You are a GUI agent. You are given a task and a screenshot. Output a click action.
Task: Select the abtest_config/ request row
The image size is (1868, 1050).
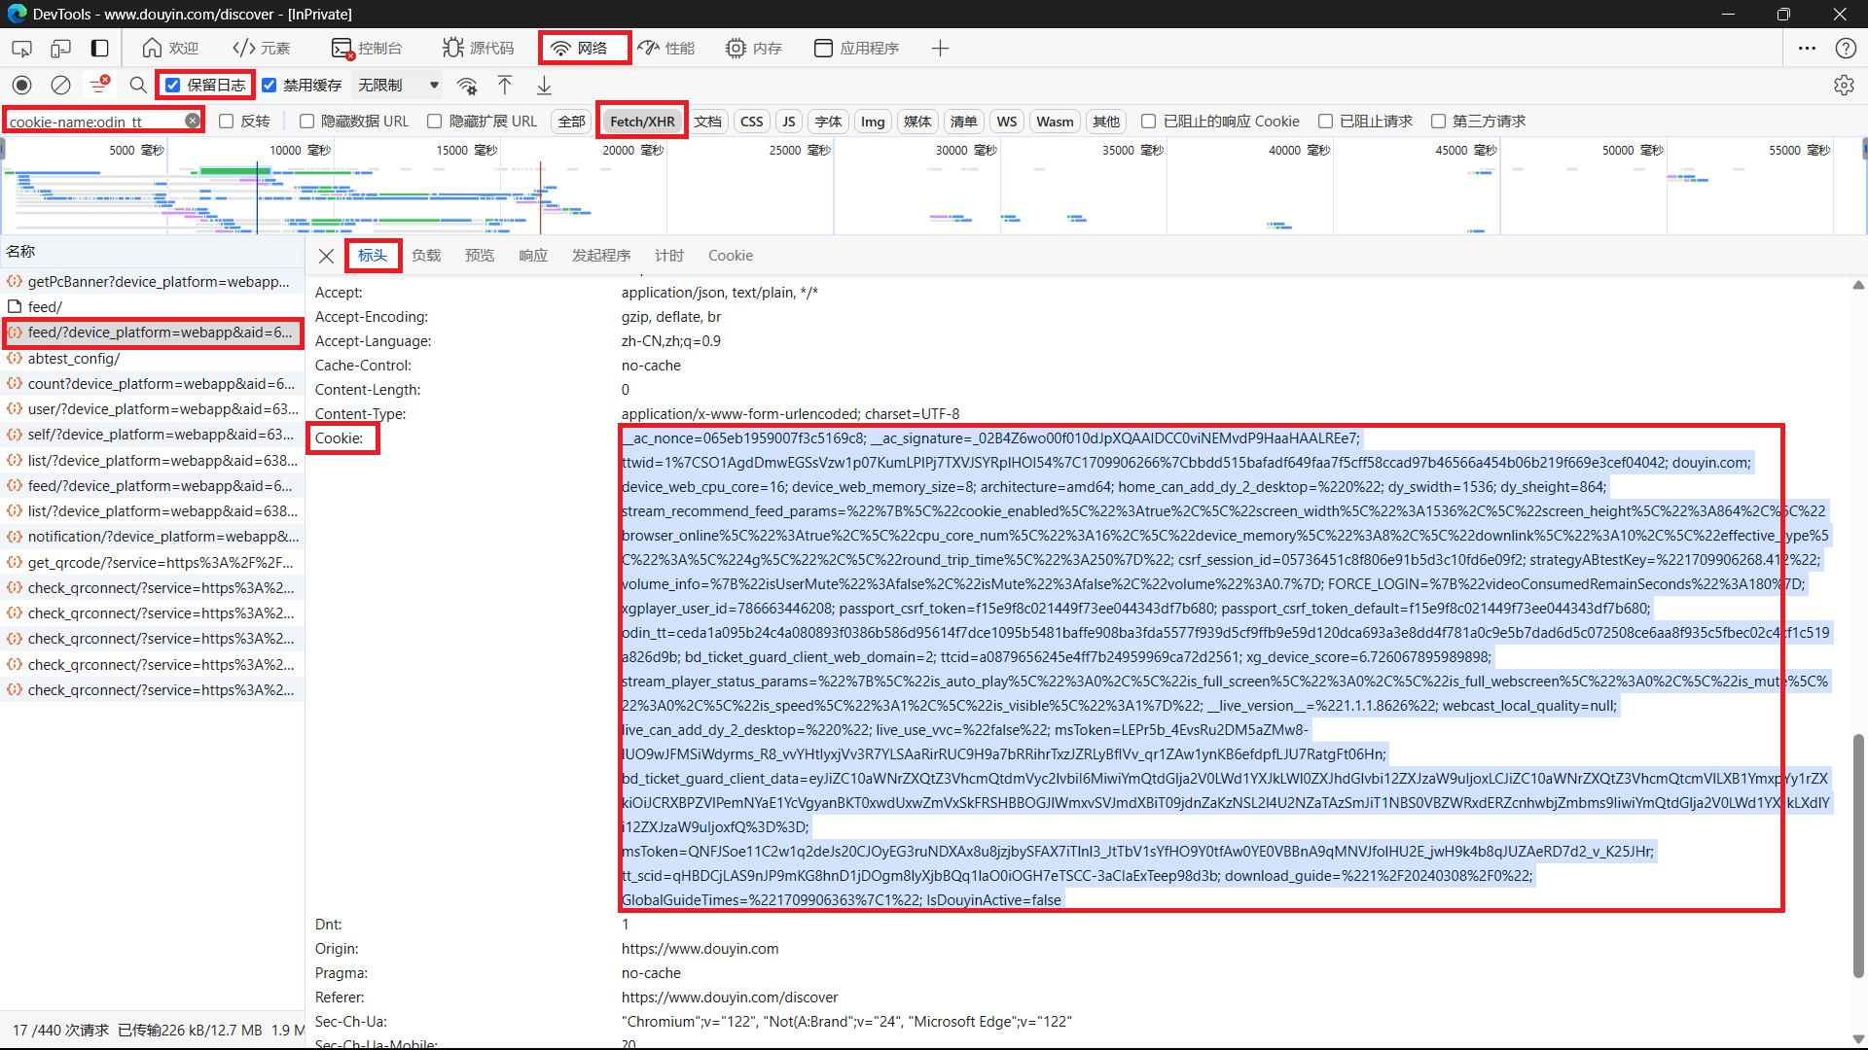[x=74, y=359]
